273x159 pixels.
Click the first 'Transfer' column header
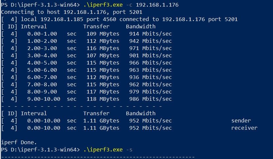point(96,26)
